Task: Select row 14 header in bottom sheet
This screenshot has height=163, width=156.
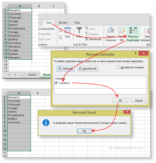Action: [x=5, y=149]
